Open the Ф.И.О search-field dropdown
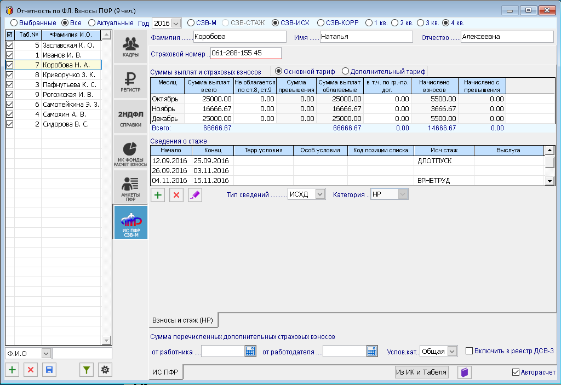Image resolution: width=561 pixels, height=385 pixels. (x=46, y=354)
